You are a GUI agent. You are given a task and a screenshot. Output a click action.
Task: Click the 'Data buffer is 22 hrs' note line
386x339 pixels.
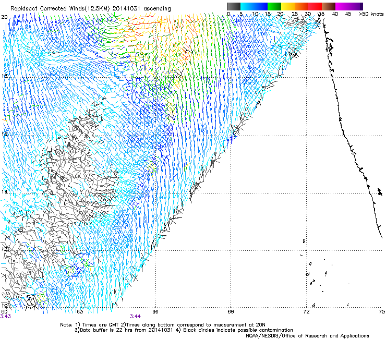pos(184,330)
